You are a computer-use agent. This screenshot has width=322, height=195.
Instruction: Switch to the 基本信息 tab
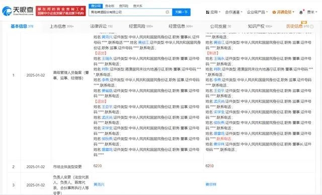point(22,26)
